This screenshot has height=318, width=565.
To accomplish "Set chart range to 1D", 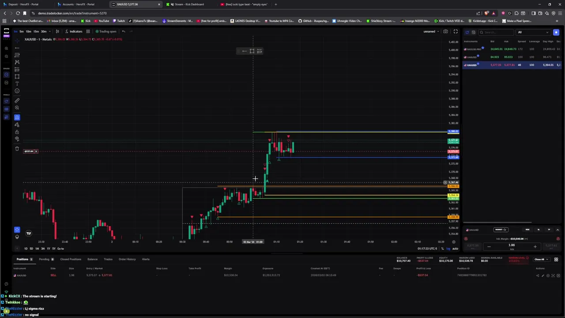I will 26,249.
